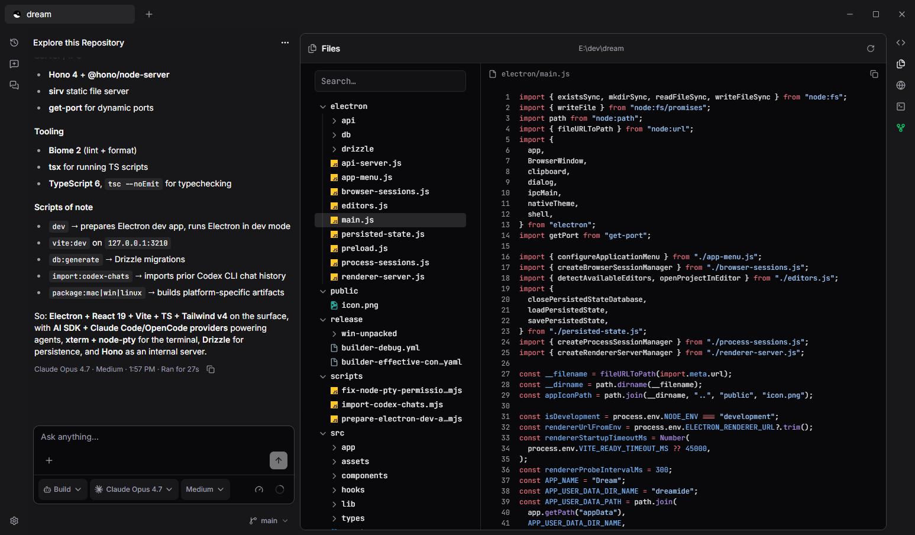
Task: Collapse the release folder
Action: (390, 320)
